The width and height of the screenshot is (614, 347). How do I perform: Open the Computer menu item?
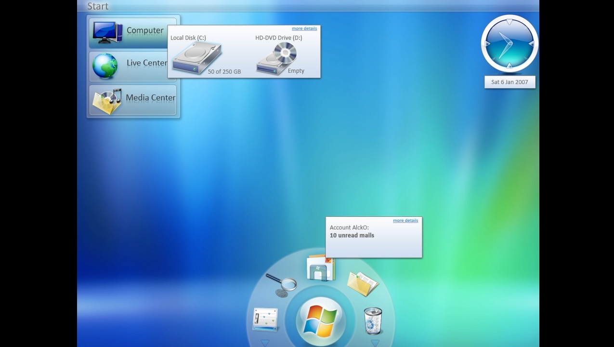[133, 32]
